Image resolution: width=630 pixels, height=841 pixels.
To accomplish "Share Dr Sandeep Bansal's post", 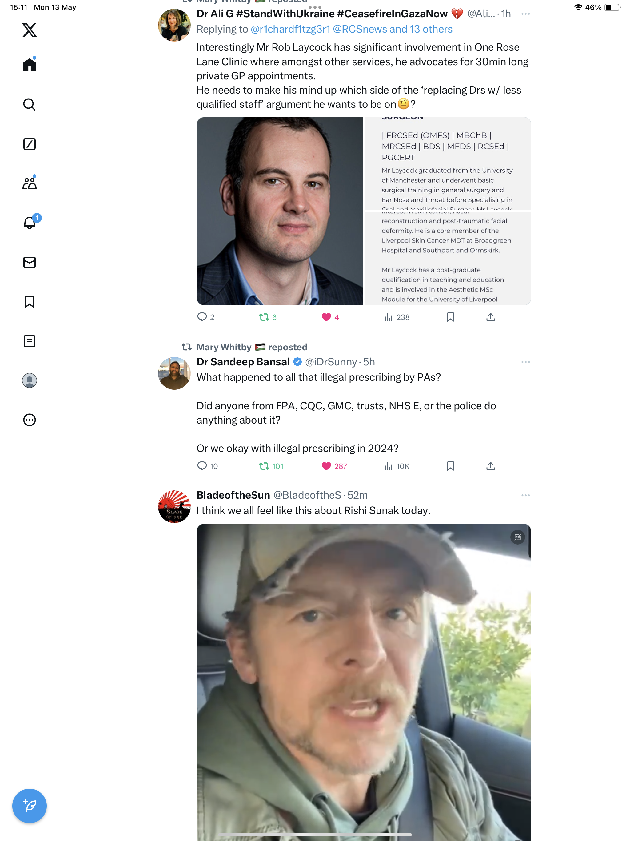I will point(491,466).
